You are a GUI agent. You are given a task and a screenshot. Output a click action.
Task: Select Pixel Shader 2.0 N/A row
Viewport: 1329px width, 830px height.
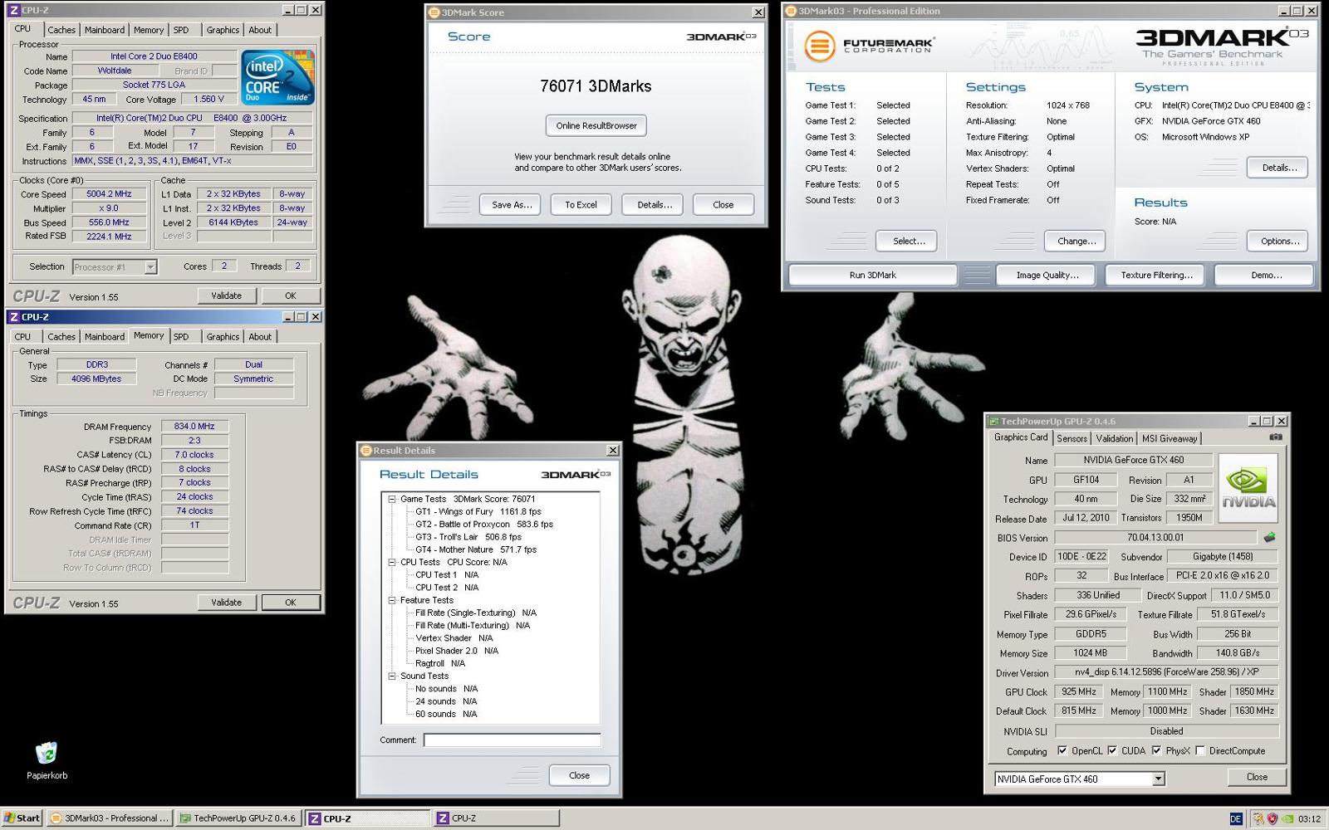coord(456,651)
